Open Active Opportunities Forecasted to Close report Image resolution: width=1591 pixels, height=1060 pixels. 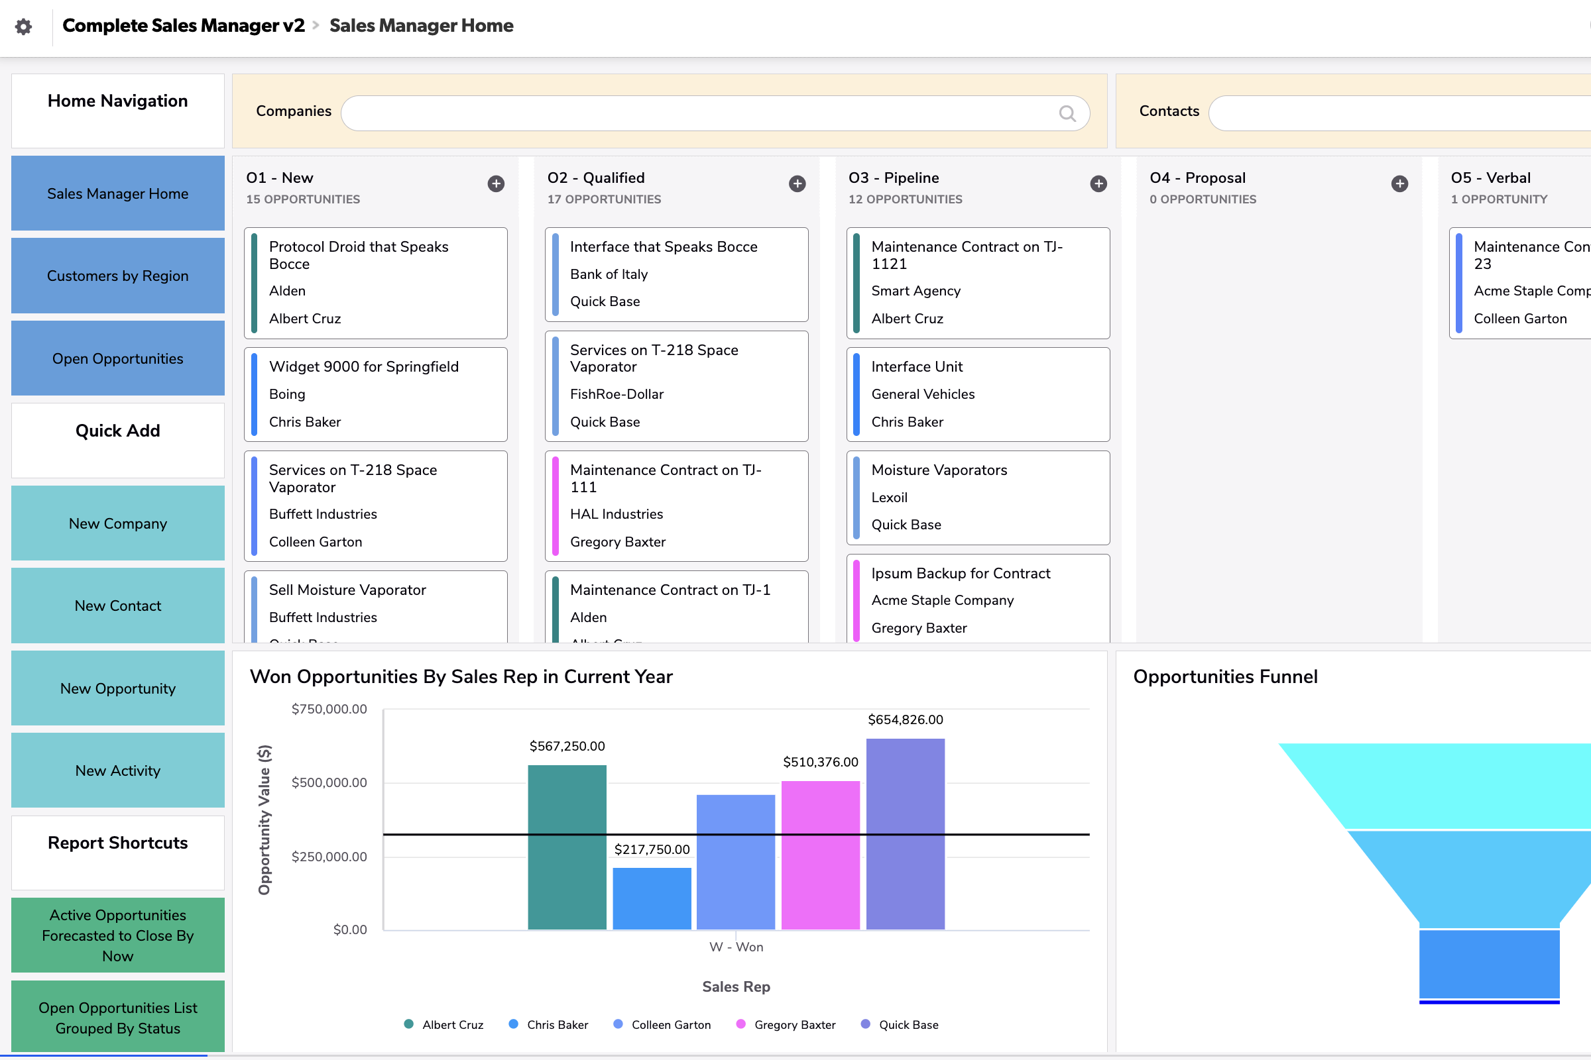click(118, 935)
